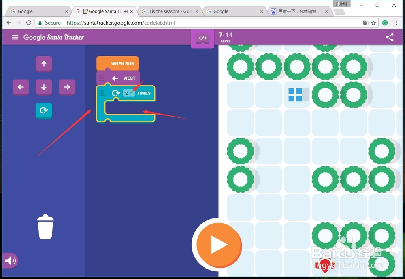
Task: Click the Google Santa Tracker title
Action: [53, 37]
